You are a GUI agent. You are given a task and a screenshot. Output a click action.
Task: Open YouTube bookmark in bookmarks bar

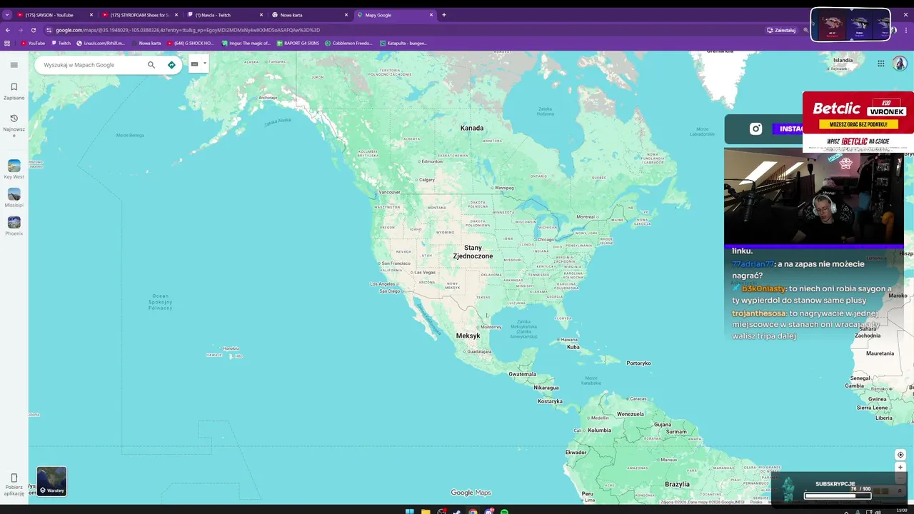pos(33,43)
